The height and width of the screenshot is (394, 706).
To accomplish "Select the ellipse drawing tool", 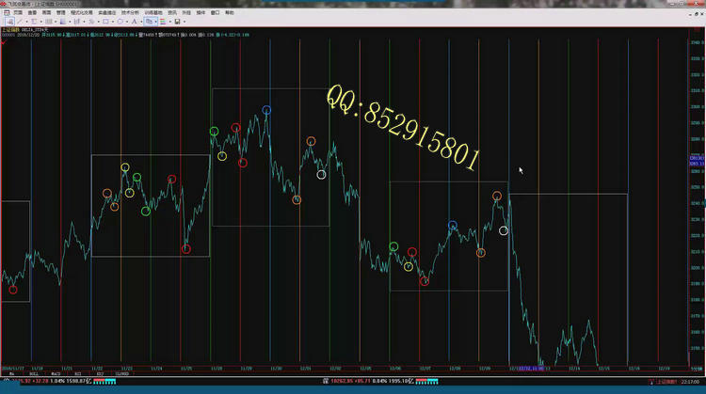I will 120,21.
